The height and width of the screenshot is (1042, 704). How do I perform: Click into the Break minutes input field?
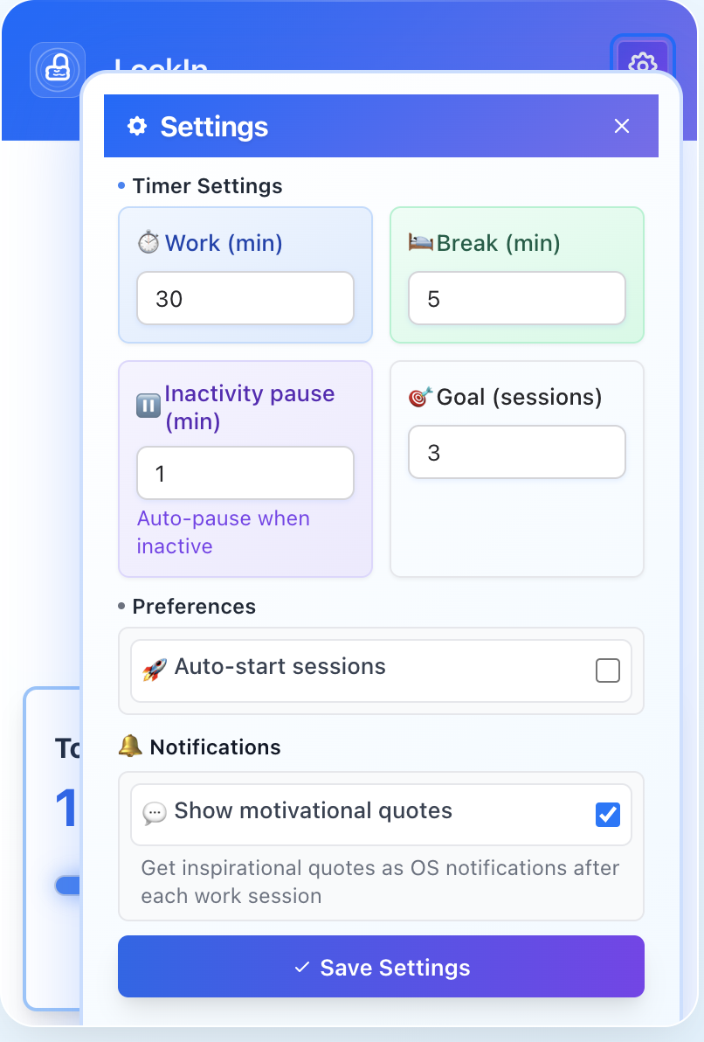click(x=517, y=299)
